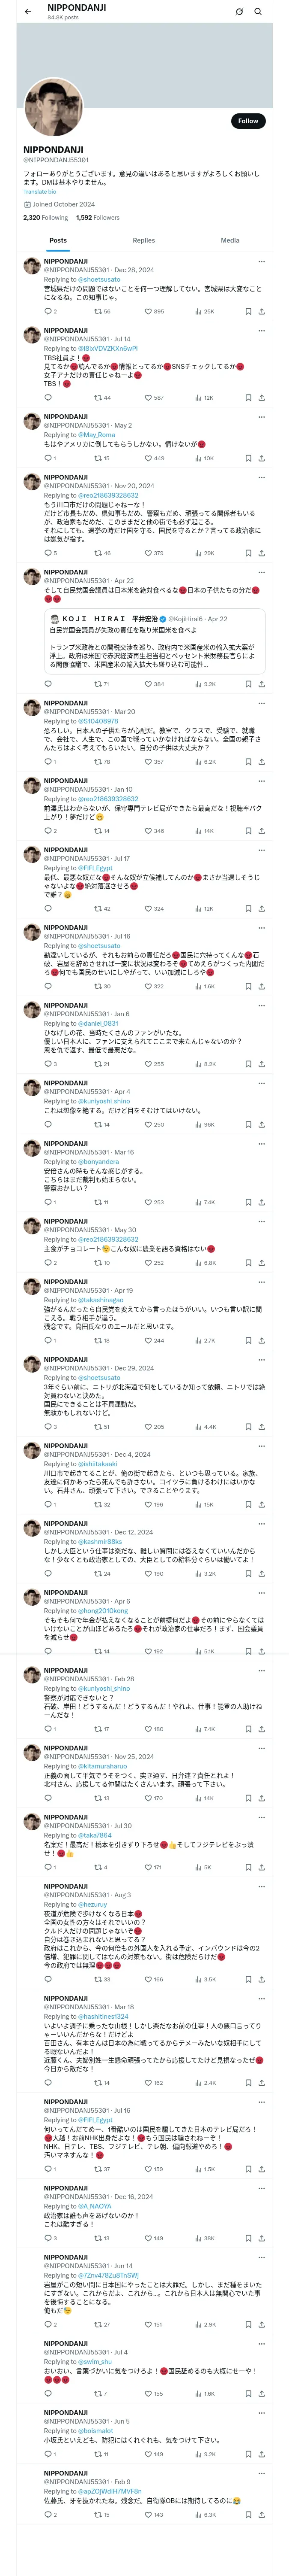Click the Translate bio link

[x=40, y=191]
